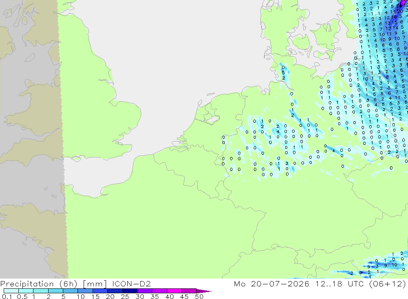
Task: Select the 35–40 mm purple legend swatch
Action: (159, 291)
